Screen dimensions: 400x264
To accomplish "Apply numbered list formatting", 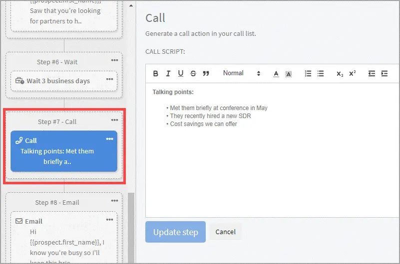I will click(308, 74).
